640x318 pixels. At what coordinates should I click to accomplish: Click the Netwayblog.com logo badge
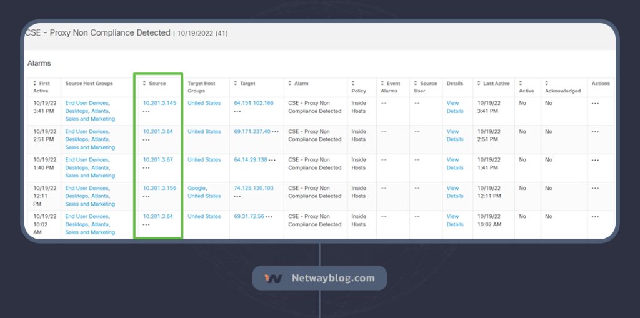click(x=319, y=278)
